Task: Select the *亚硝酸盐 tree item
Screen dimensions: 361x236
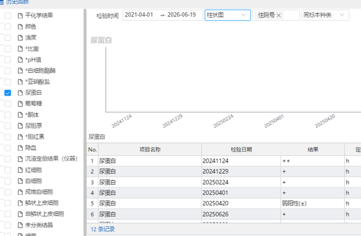Action: 38,82
